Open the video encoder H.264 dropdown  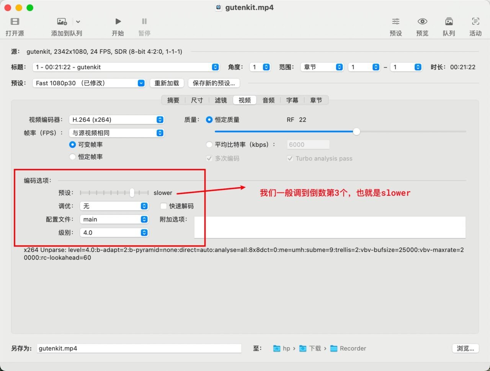tap(116, 120)
